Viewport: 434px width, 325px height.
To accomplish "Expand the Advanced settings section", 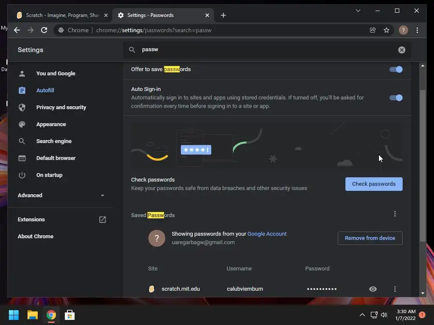I will [x=61, y=196].
